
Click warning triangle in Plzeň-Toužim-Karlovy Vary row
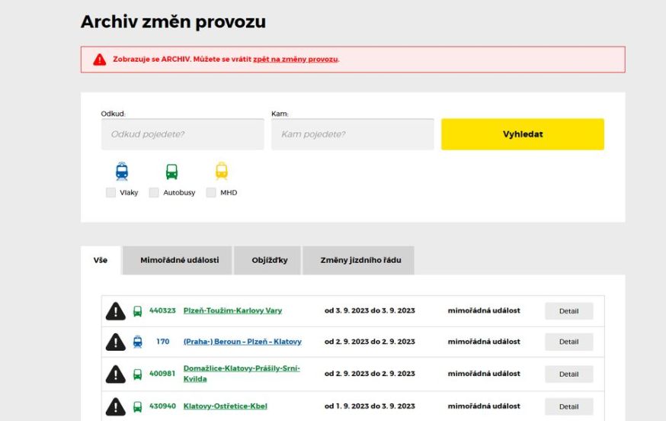click(116, 311)
